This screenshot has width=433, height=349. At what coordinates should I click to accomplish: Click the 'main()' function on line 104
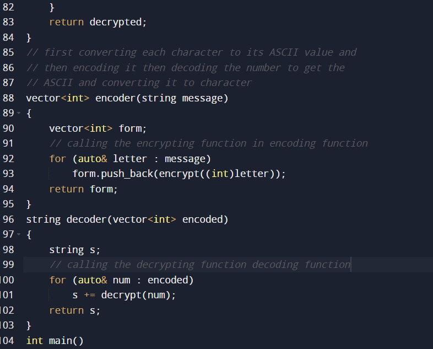tap(66, 341)
